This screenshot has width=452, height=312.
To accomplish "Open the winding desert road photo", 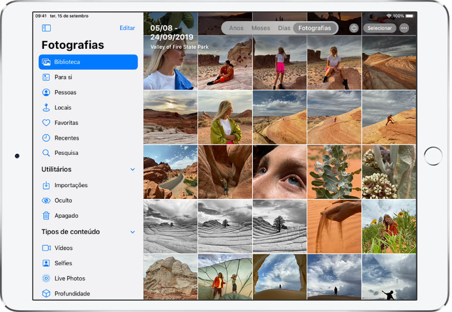I will point(170,172).
